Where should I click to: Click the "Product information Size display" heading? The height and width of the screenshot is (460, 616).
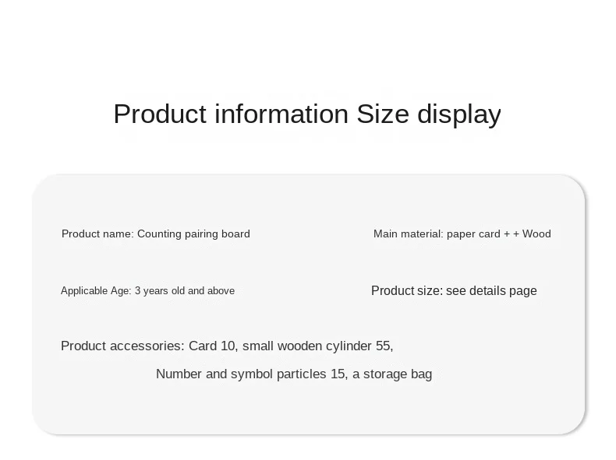coord(307,114)
